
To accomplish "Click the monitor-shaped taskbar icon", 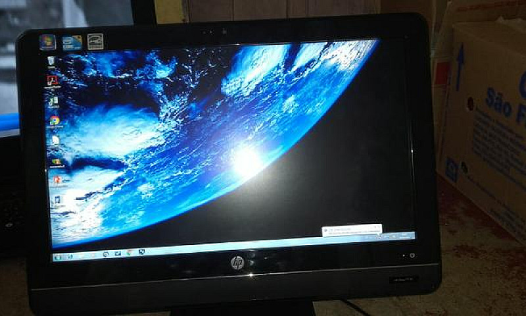I will click(141, 252).
